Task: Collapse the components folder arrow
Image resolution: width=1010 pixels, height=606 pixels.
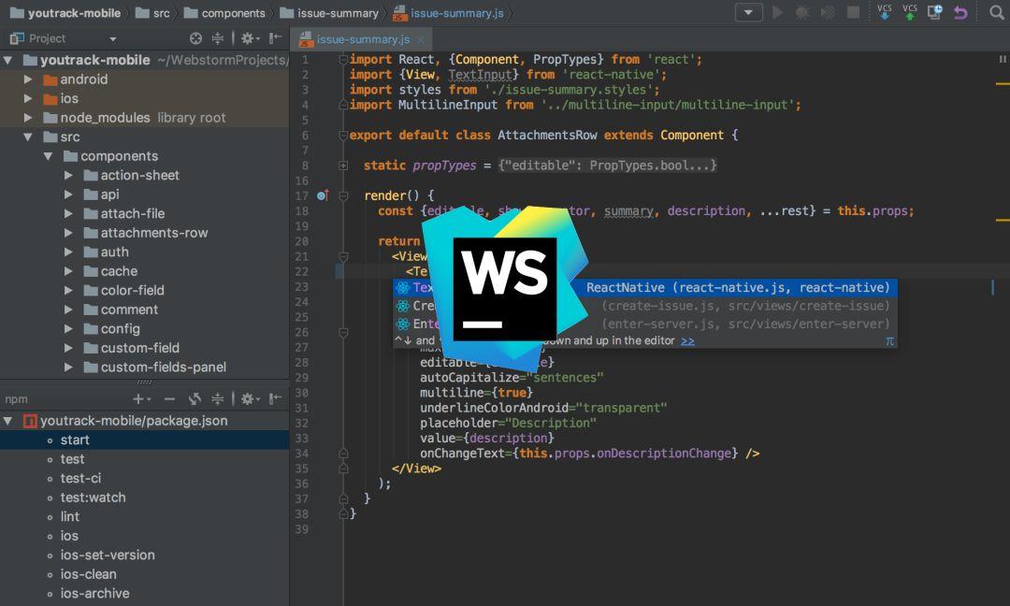Action: point(49,156)
